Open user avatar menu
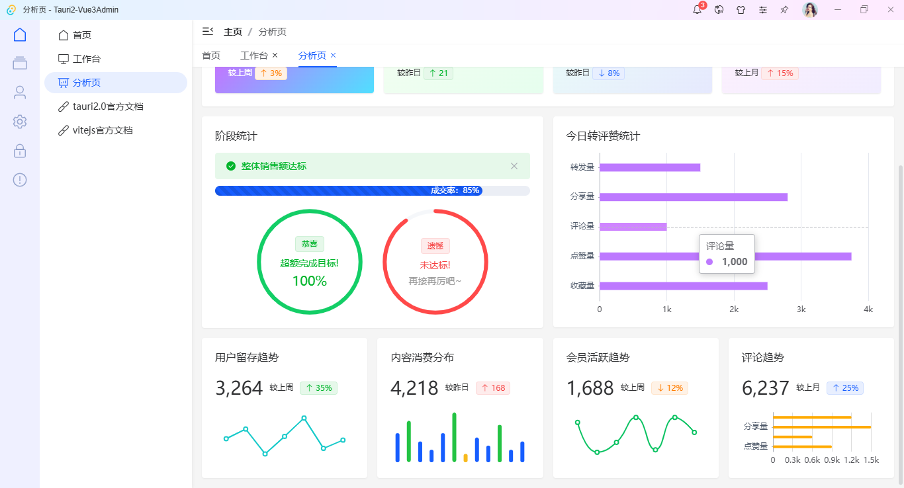904x488 pixels. pos(810,10)
